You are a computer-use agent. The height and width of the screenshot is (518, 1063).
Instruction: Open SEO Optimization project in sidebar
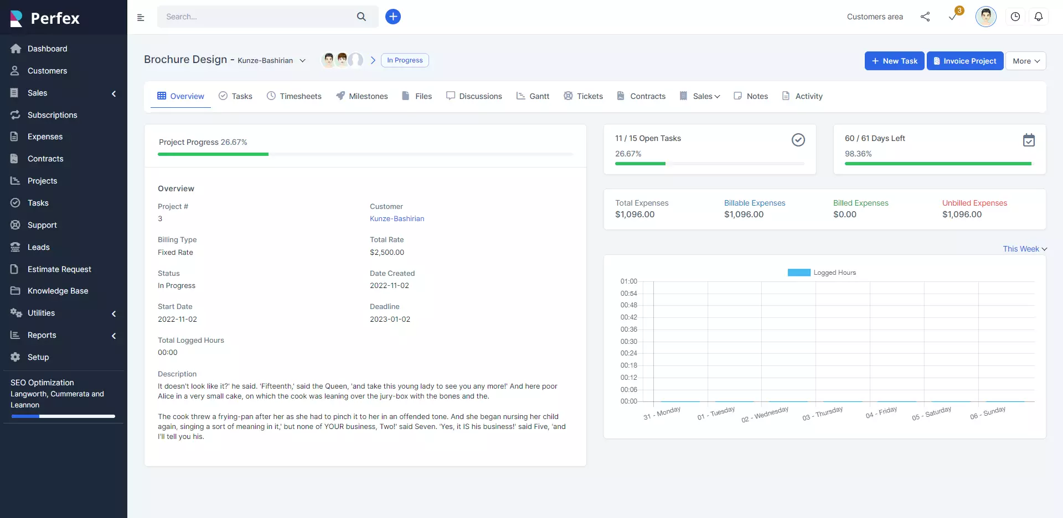tap(42, 383)
